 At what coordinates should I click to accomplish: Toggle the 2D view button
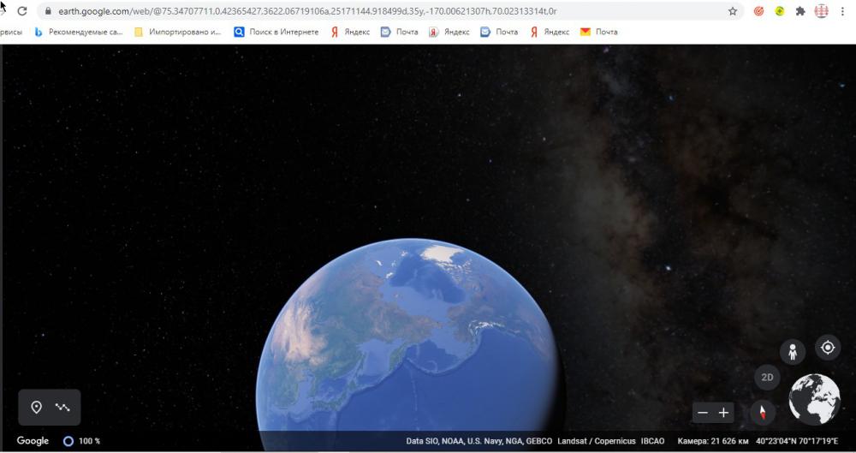coord(767,377)
